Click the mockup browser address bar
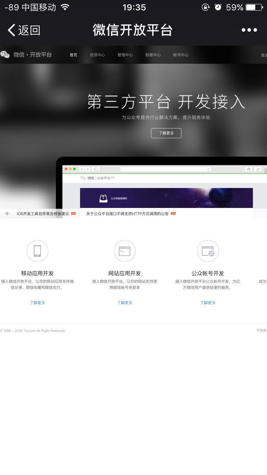This screenshot has width=267, height=475. point(166,169)
